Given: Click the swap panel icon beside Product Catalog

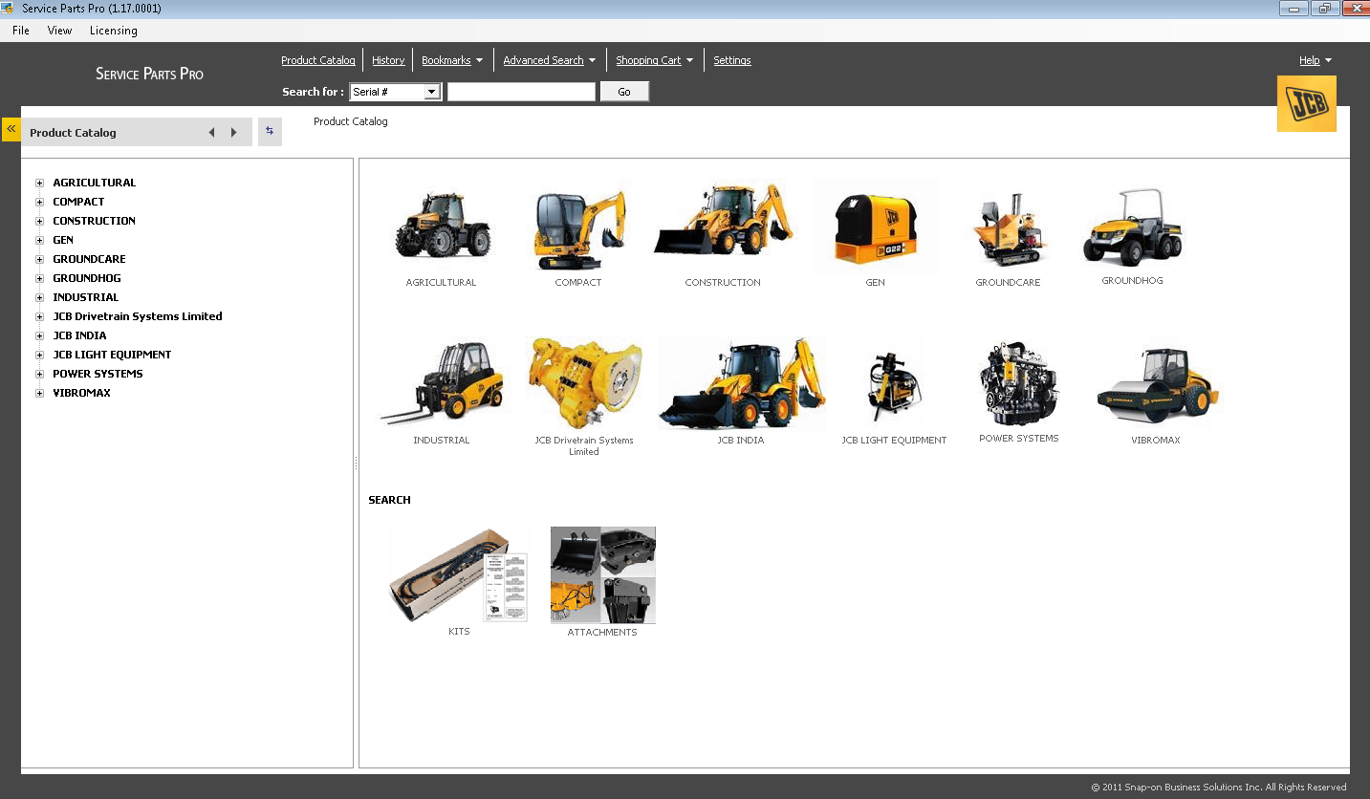Looking at the screenshot, I should pos(269,131).
